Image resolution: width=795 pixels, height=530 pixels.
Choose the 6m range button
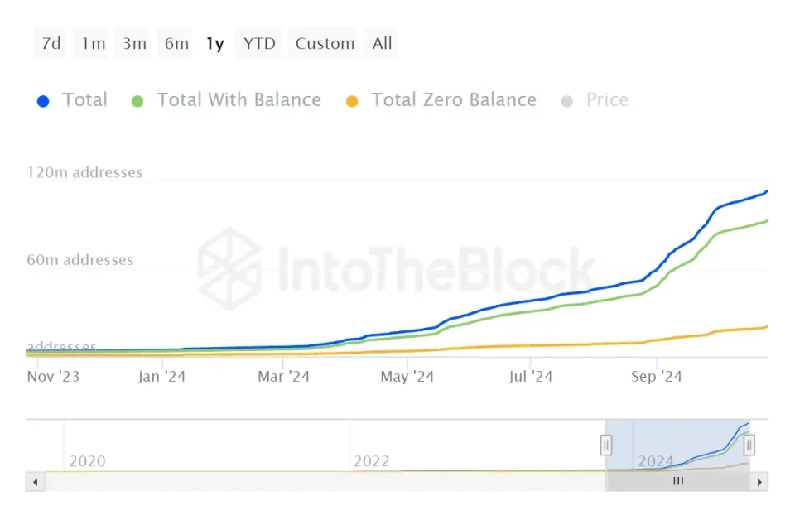176,44
